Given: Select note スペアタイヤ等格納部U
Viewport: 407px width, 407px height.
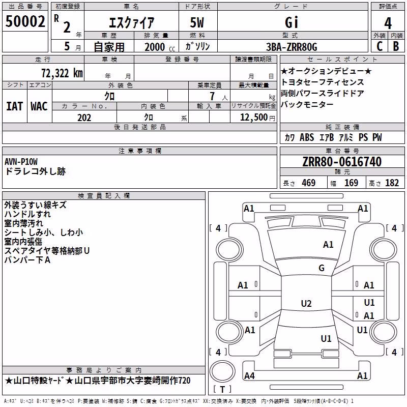Looking at the screenshot, I should 47,250.
